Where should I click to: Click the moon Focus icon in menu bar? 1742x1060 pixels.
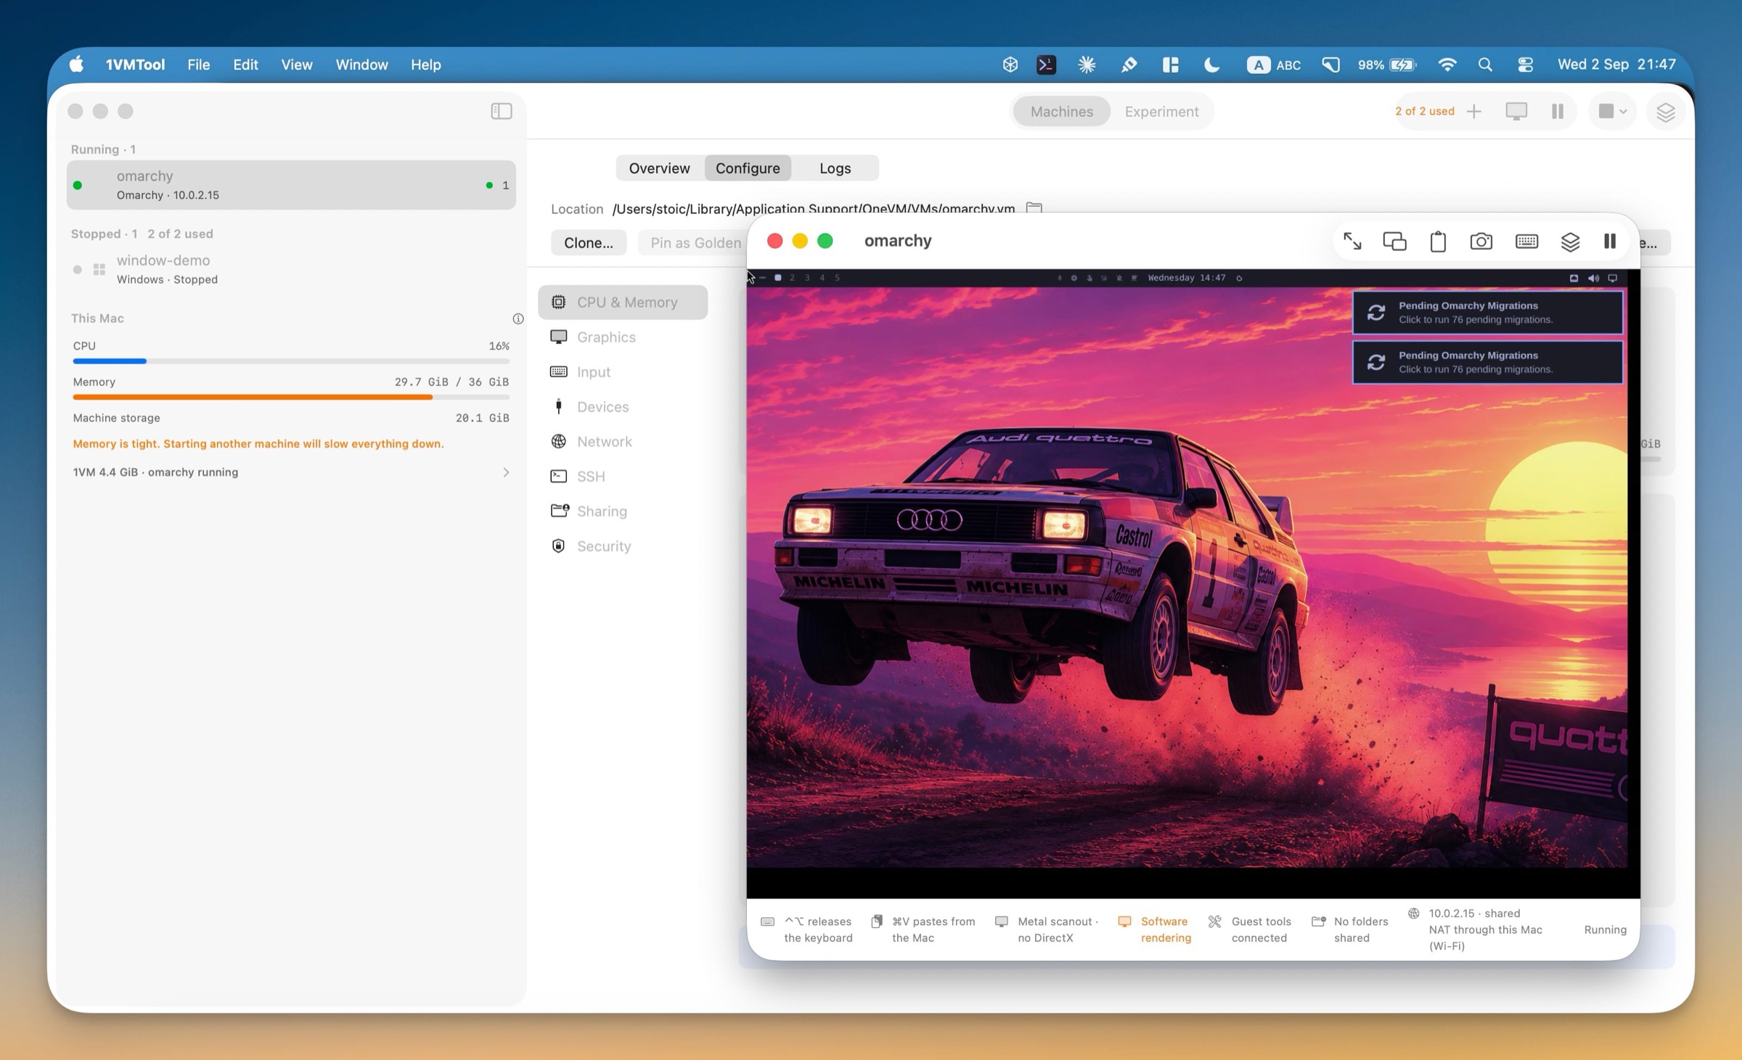pyautogui.click(x=1211, y=65)
